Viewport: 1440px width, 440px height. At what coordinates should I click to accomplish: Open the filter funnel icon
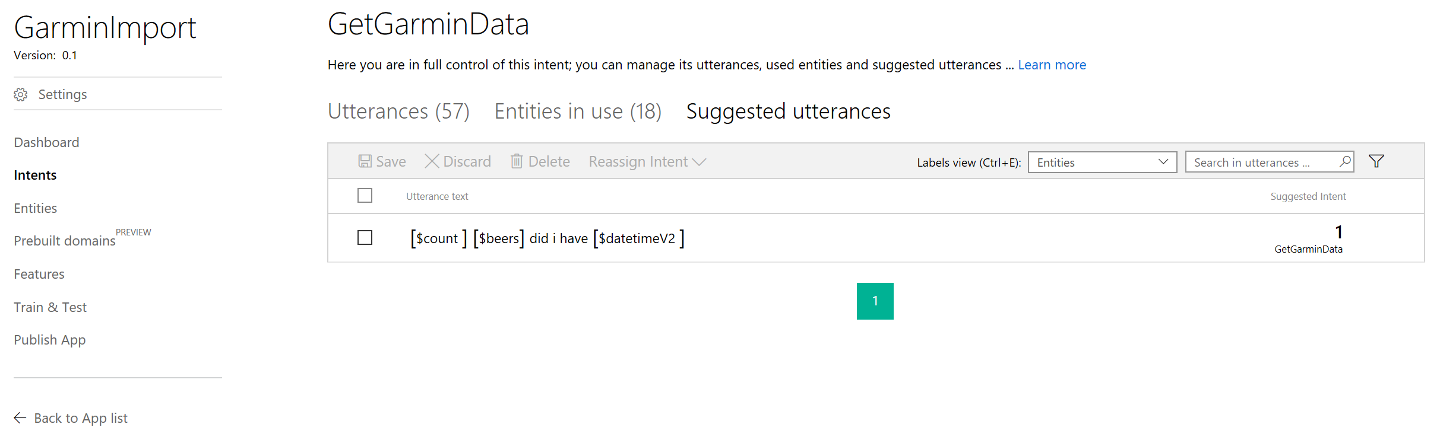point(1376,161)
